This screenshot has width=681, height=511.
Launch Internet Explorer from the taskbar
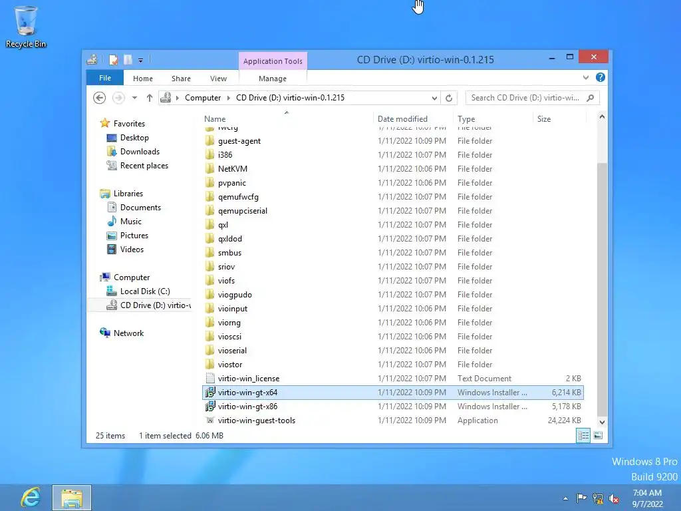pos(31,498)
